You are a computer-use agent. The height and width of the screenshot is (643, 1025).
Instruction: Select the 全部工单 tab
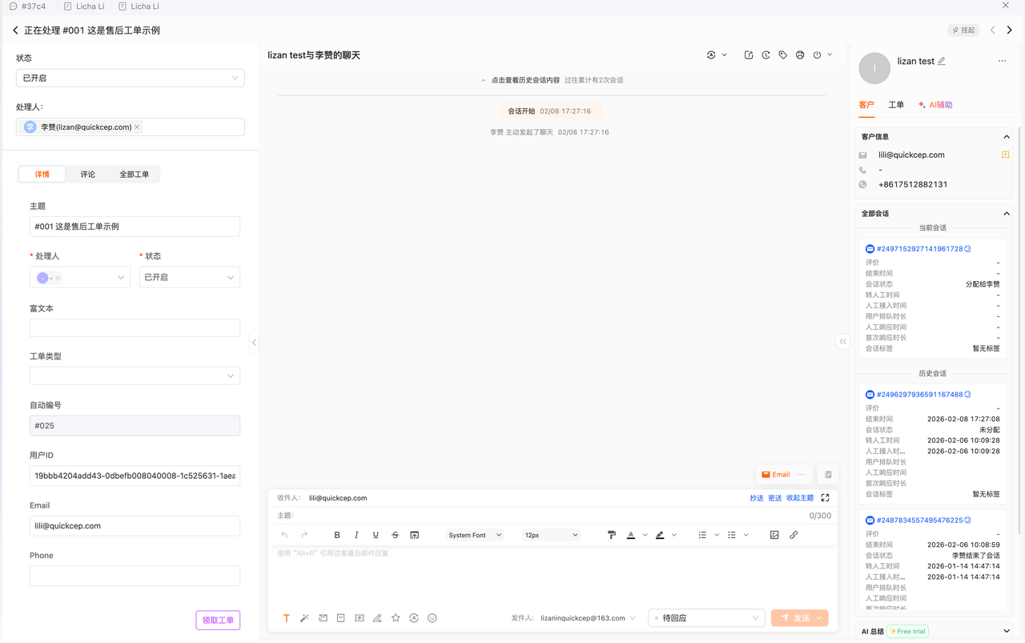pyautogui.click(x=134, y=174)
